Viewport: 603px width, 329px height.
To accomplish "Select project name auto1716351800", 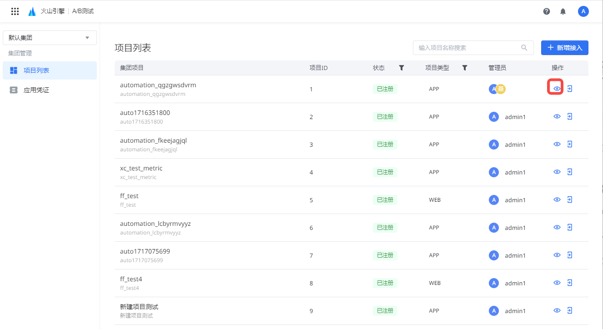I will (145, 113).
